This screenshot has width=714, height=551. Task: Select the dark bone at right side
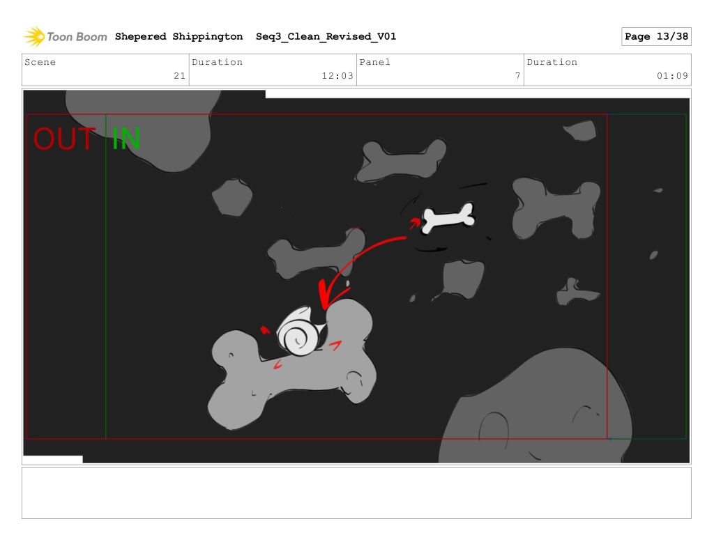click(x=555, y=206)
